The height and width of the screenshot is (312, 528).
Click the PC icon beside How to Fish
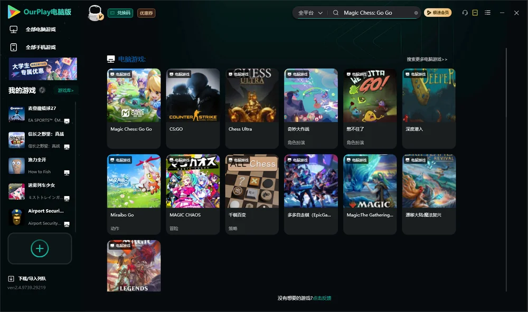(x=67, y=172)
